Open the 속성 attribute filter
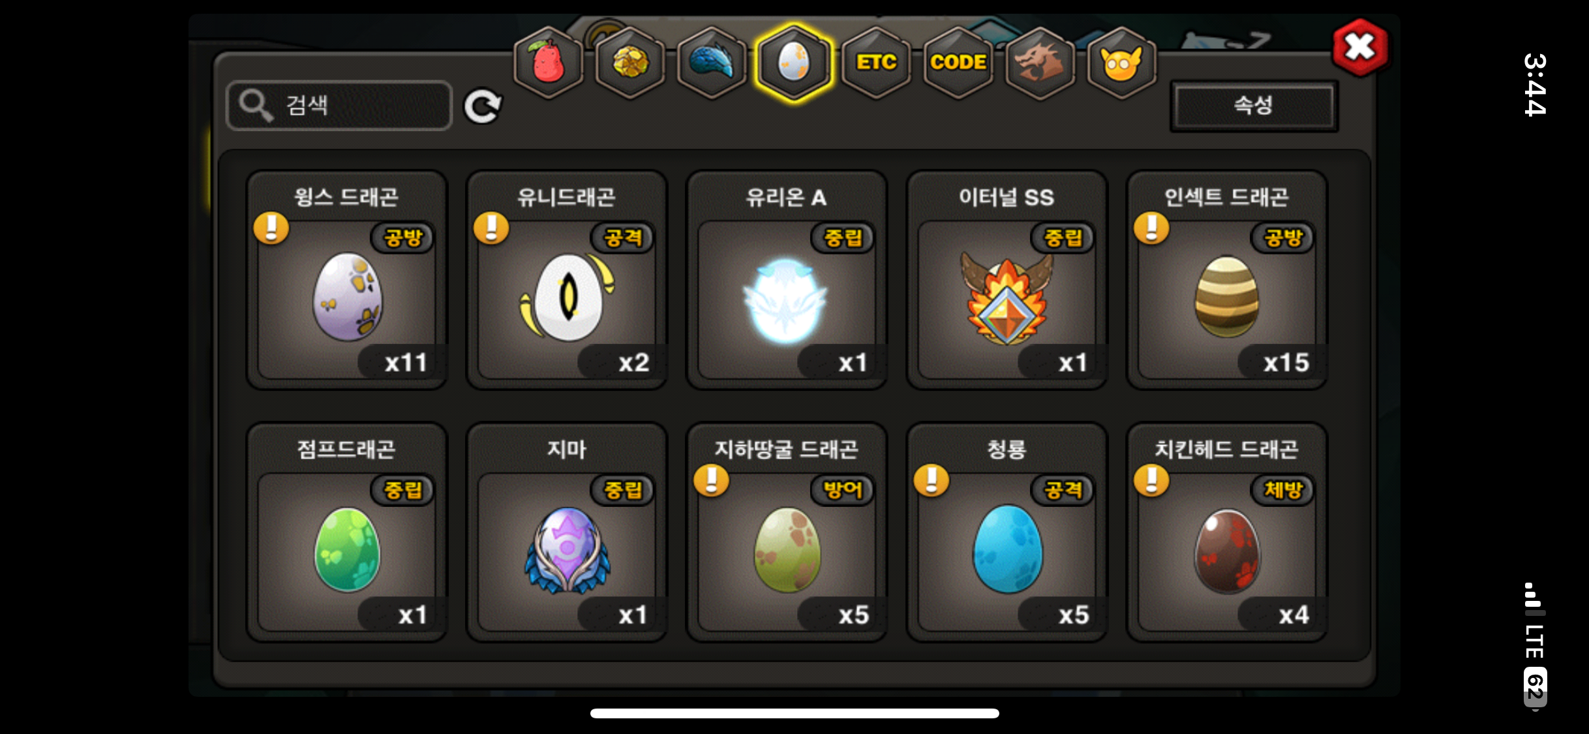Screen dimensions: 1589x734 1253,106
